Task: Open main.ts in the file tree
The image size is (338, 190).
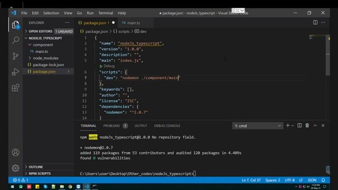Action: (42, 52)
